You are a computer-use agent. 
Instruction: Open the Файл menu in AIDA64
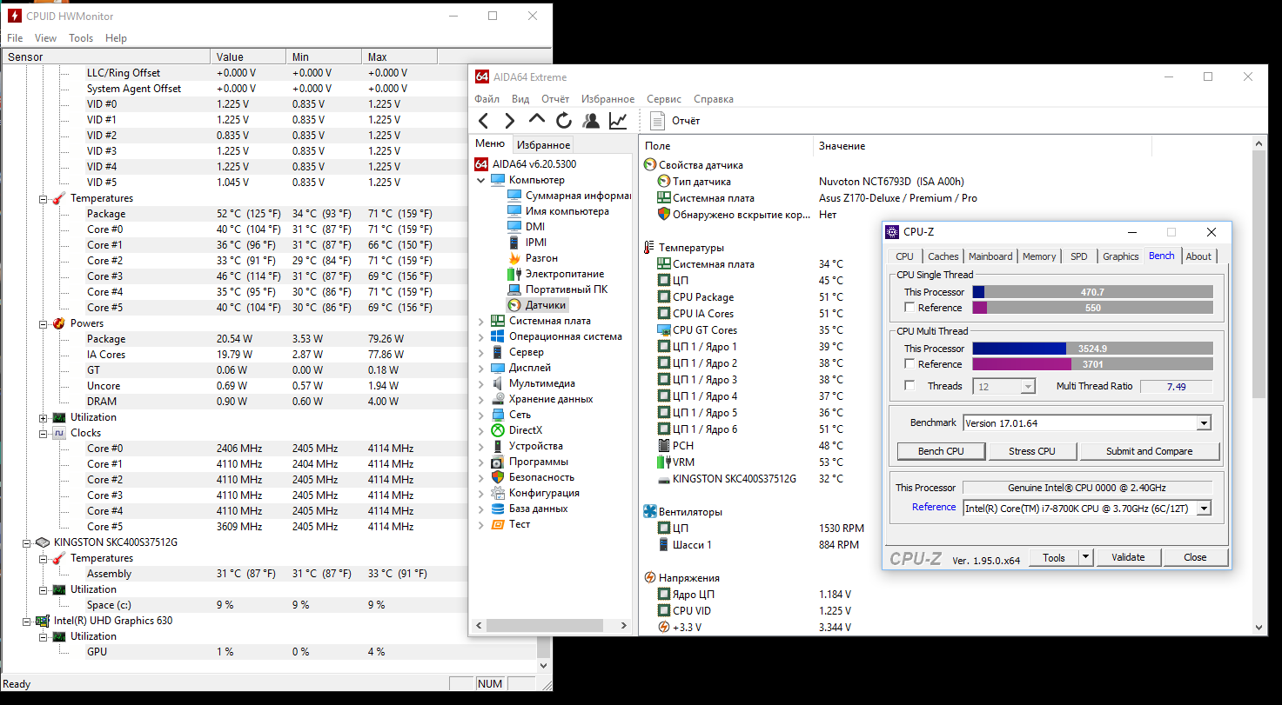[487, 99]
